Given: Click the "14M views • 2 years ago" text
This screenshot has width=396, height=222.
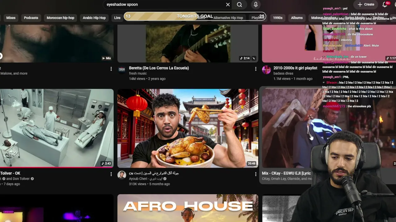Looking at the screenshot, I should pyautogui.click(x=147, y=79).
